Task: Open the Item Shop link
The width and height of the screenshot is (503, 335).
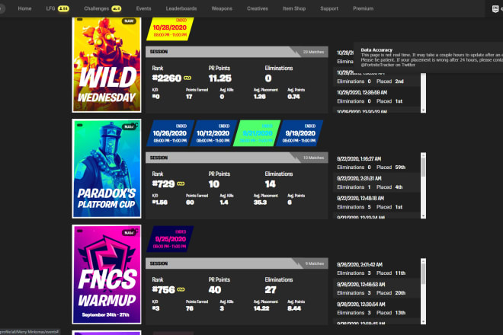Action: (294, 8)
